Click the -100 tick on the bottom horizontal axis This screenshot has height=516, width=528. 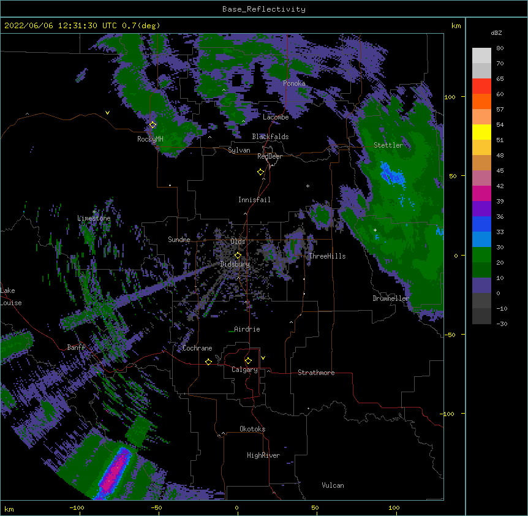coord(77,507)
